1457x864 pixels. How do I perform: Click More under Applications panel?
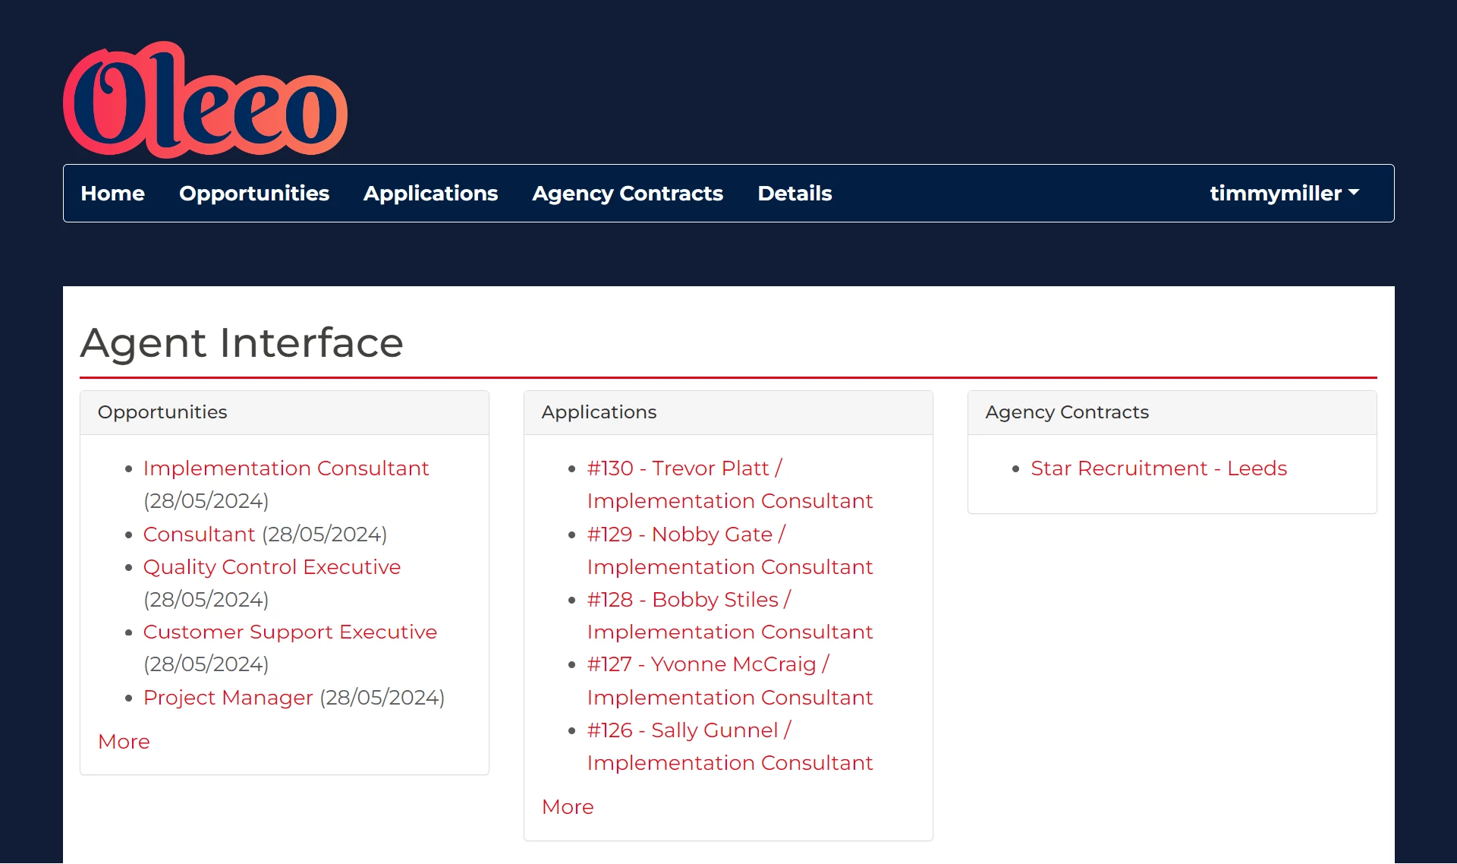(568, 807)
